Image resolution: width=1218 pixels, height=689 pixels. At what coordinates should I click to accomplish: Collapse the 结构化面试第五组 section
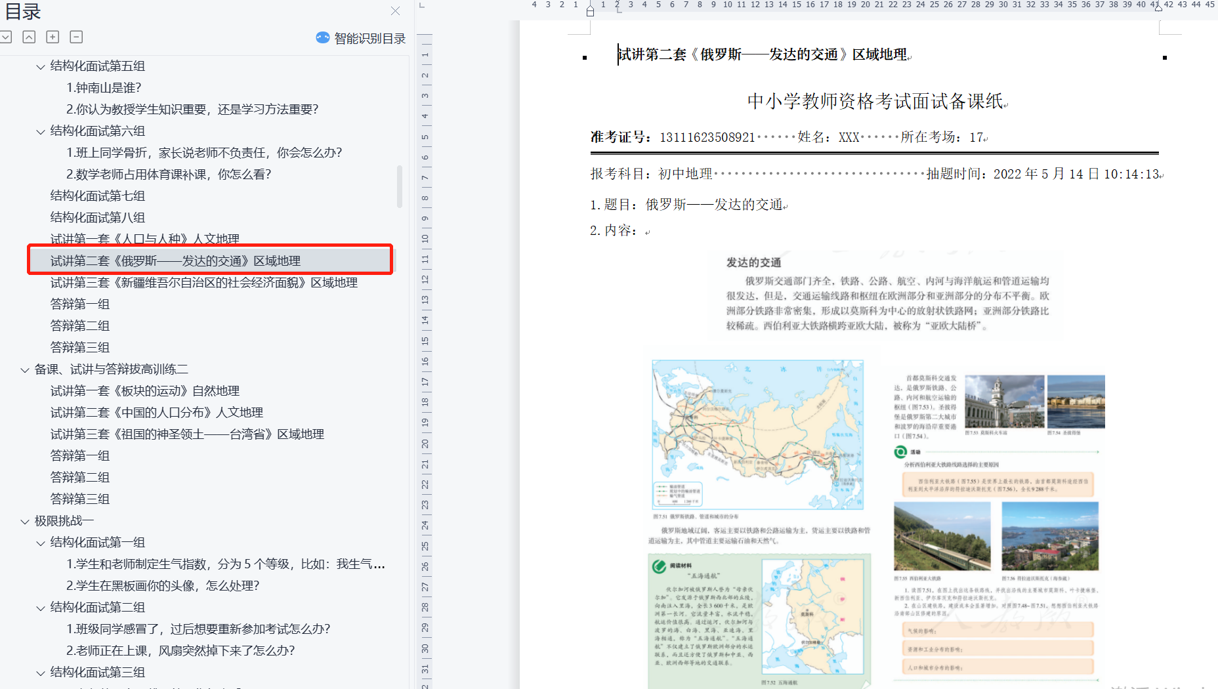(x=41, y=66)
